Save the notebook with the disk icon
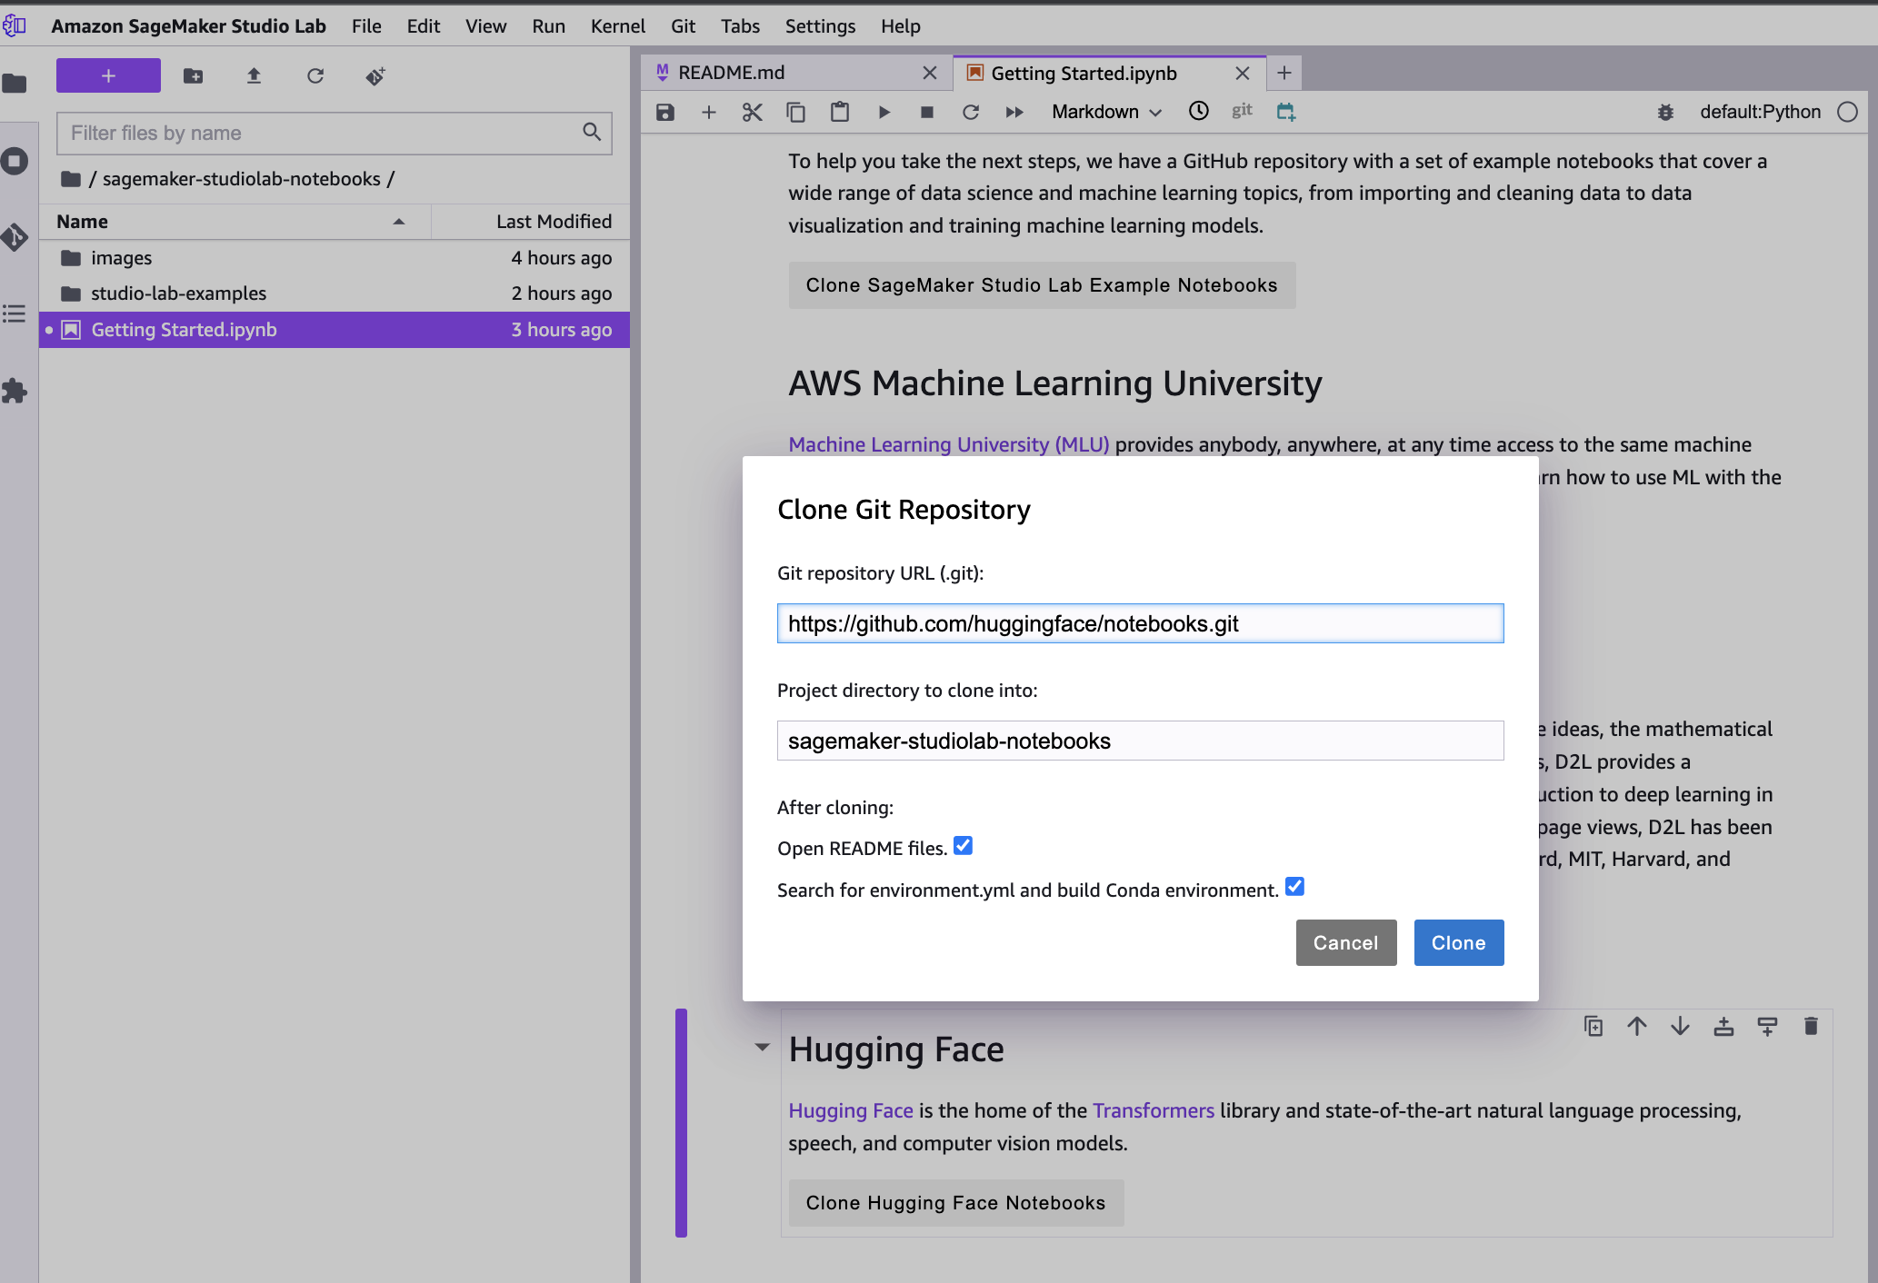This screenshot has height=1283, width=1878. click(665, 112)
